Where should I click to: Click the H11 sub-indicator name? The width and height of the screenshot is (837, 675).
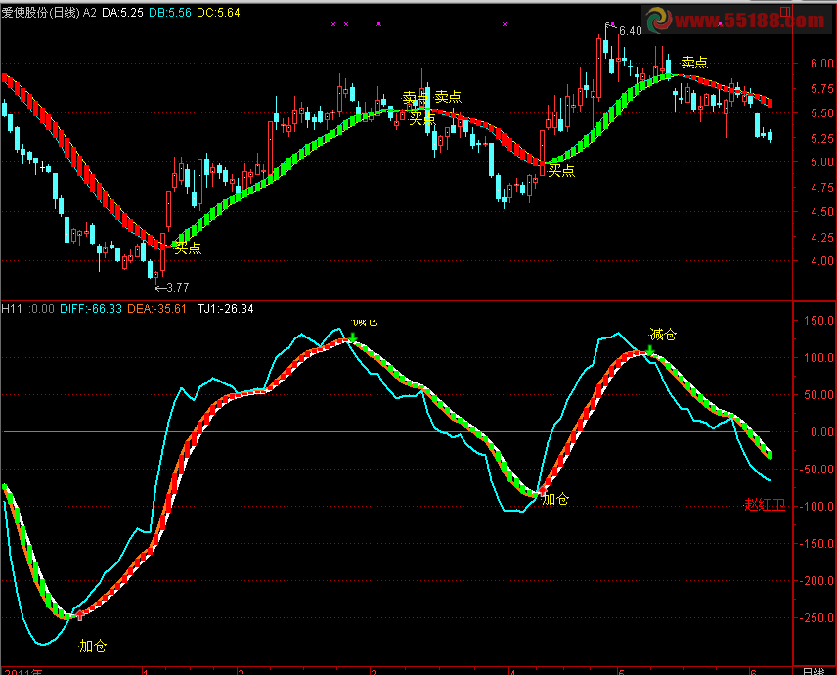tap(12, 309)
